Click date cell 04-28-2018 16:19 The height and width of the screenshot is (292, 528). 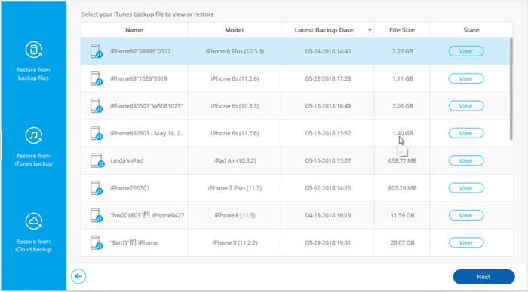coord(328,215)
